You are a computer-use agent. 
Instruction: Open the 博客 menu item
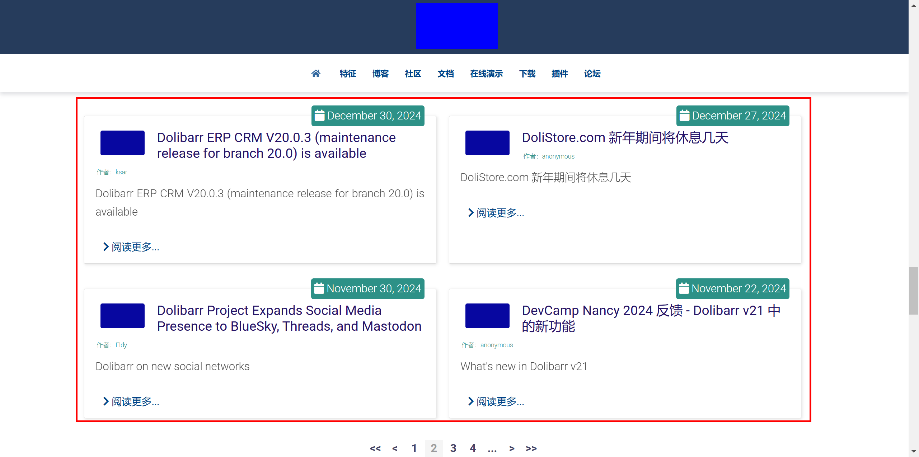[x=380, y=74]
